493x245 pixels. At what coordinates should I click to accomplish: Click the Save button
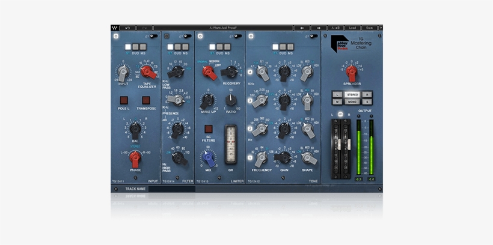coord(369,28)
